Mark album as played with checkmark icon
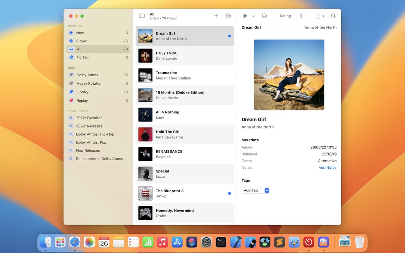The width and height of the screenshot is (405, 253). (264, 16)
